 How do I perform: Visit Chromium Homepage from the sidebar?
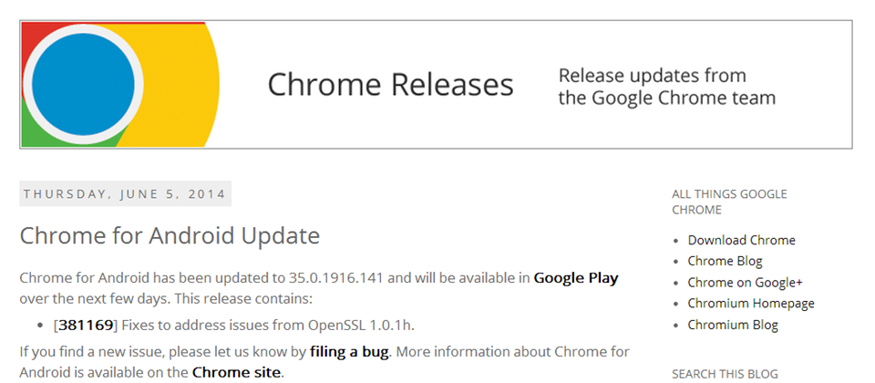(x=751, y=304)
